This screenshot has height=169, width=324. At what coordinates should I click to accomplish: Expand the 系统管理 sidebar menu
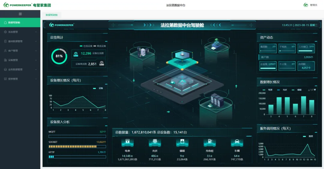(20, 32)
